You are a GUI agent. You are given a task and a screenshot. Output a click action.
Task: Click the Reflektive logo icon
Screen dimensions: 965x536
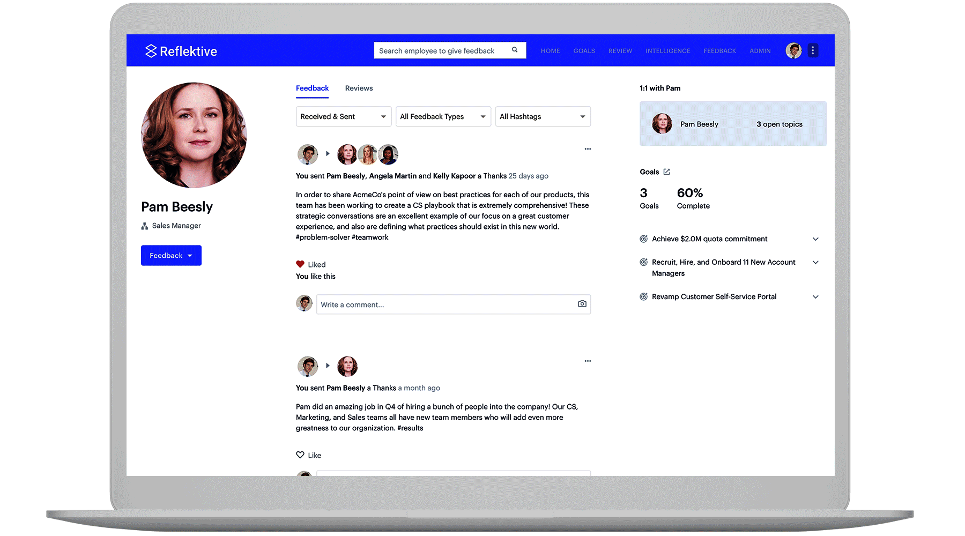point(151,50)
